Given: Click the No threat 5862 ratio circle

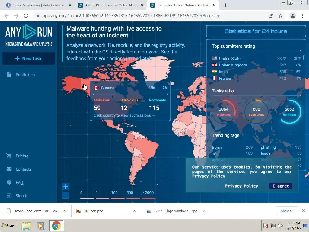Looking at the screenshot, I should [289, 112].
